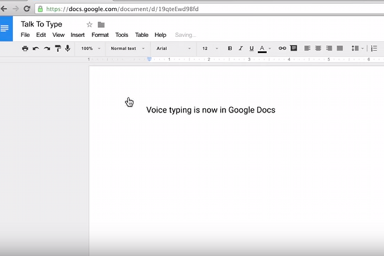Insert a comment using the comment icon
384x256 pixels.
coord(294,48)
